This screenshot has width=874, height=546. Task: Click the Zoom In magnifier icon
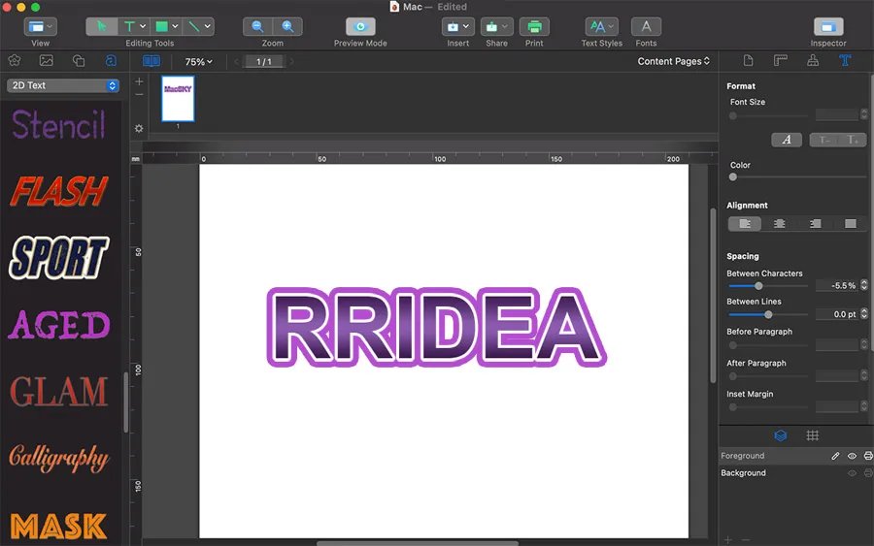pyautogui.click(x=287, y=27)
